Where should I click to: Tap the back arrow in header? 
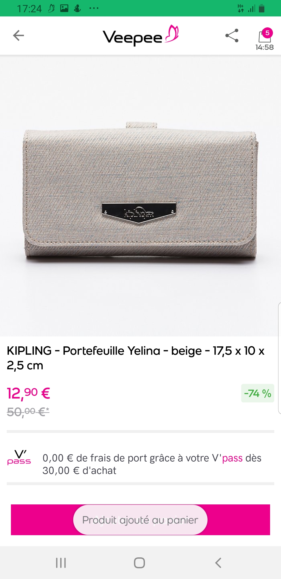18,35
